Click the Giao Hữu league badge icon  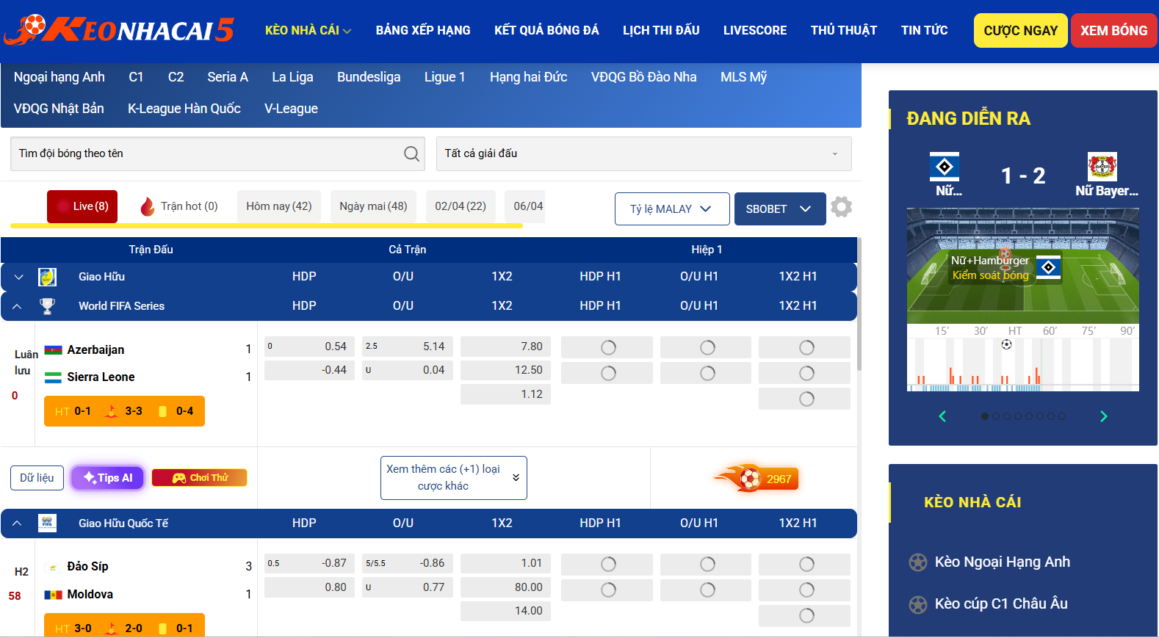pos(47,277)
